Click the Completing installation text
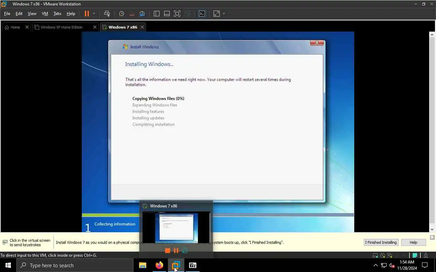The image size is (436, 272). [153, 124]
